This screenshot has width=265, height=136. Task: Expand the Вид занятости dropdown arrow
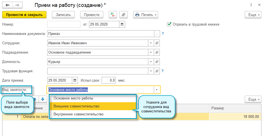pos(157,90)
